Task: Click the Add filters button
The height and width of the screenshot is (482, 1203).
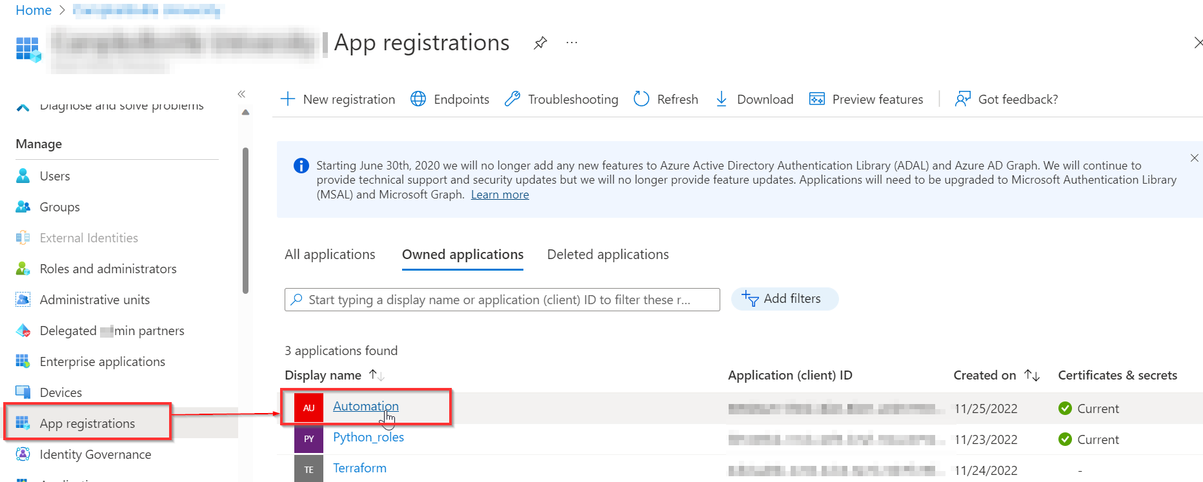Action: (784, 299)
